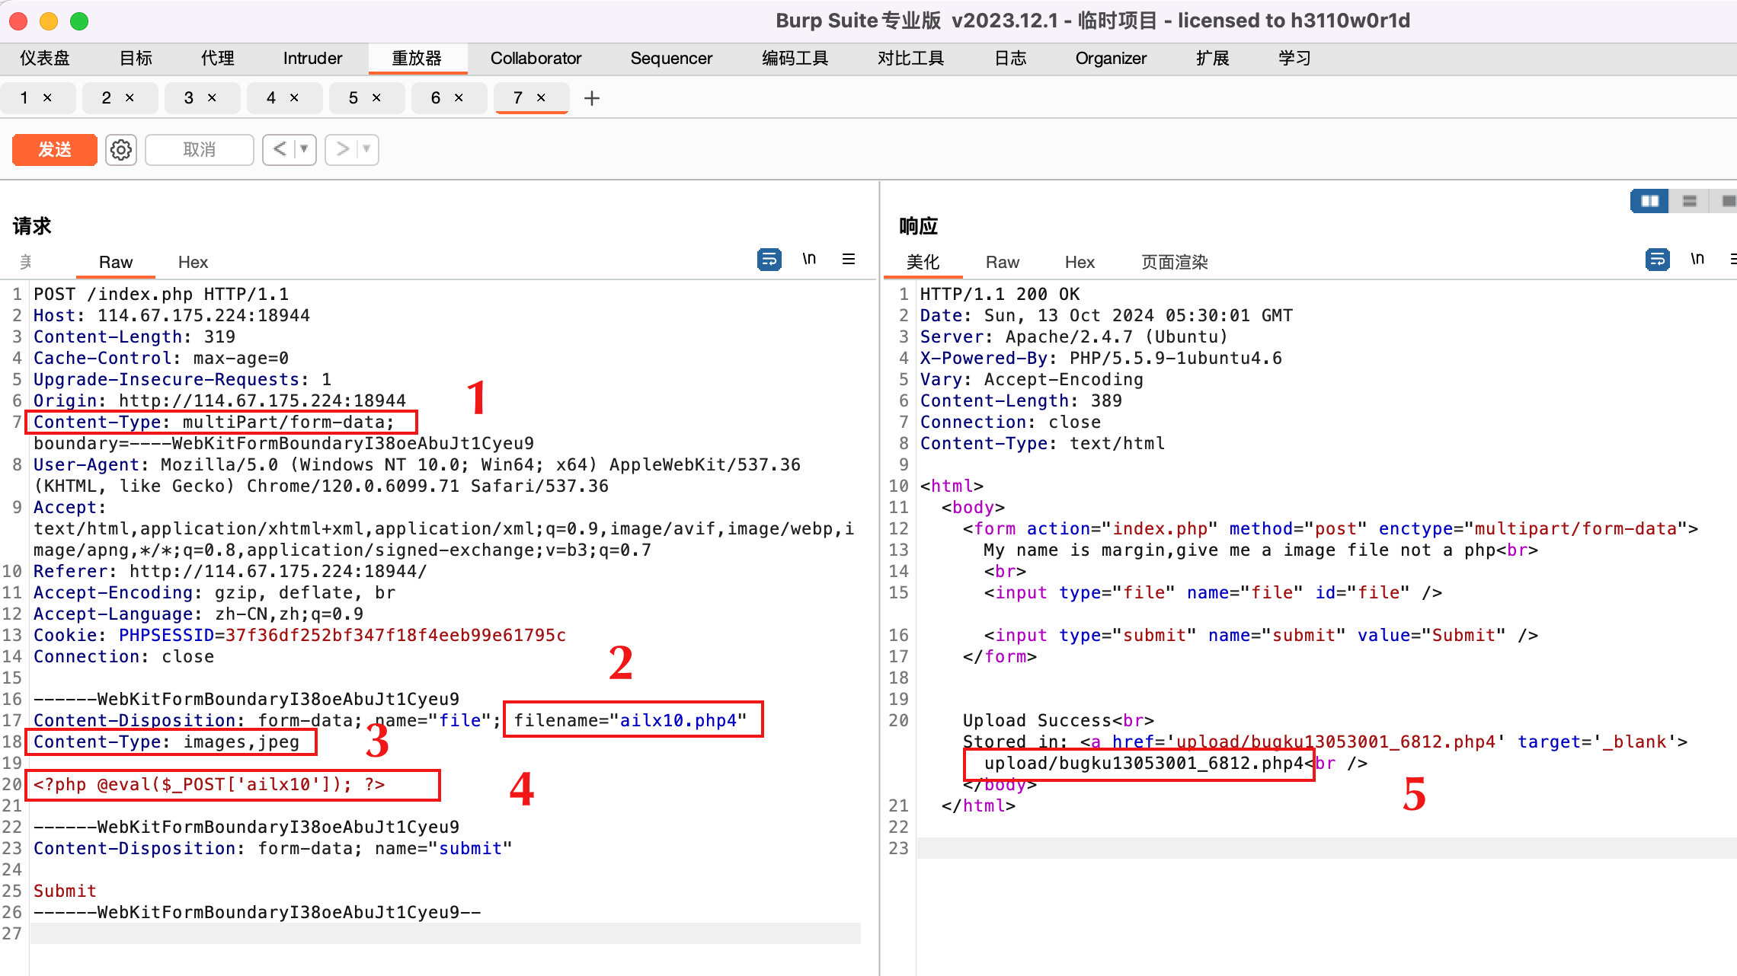This screenshot has width=1737, height=976.
Task: Click the 发送 send button
Action: 54,149
